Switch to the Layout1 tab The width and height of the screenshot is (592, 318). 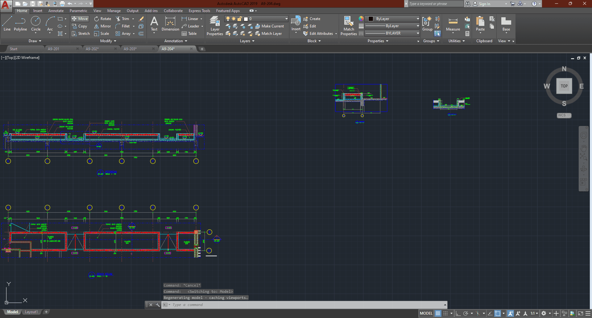[31, 312]
